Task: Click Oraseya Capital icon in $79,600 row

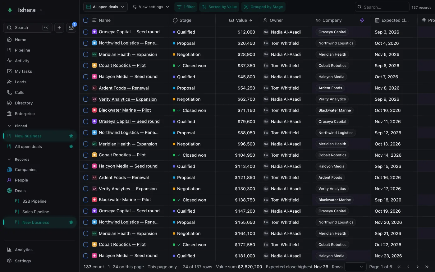Action: 94,122
